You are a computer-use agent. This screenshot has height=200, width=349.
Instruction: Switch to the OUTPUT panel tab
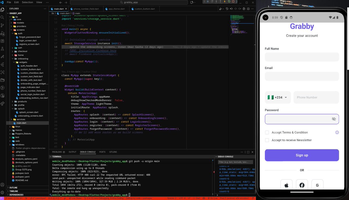click(72, 152)
